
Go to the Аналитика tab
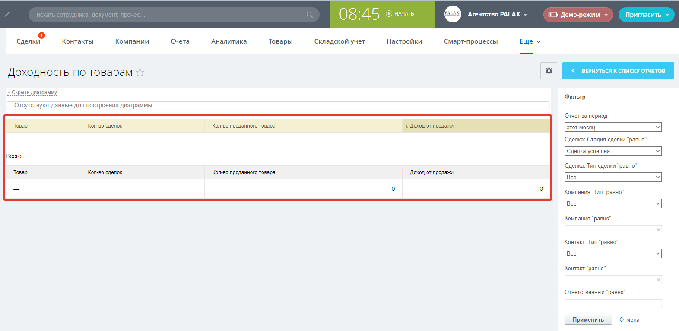[x=229, y=41]
